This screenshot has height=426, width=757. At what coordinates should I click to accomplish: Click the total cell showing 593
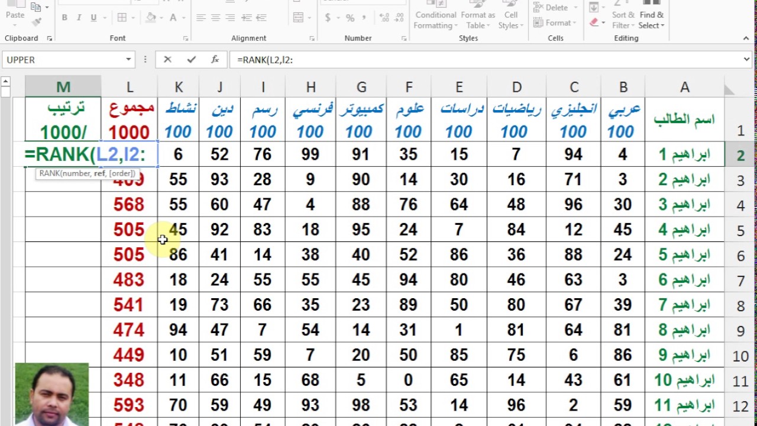(x=130, y=405)
